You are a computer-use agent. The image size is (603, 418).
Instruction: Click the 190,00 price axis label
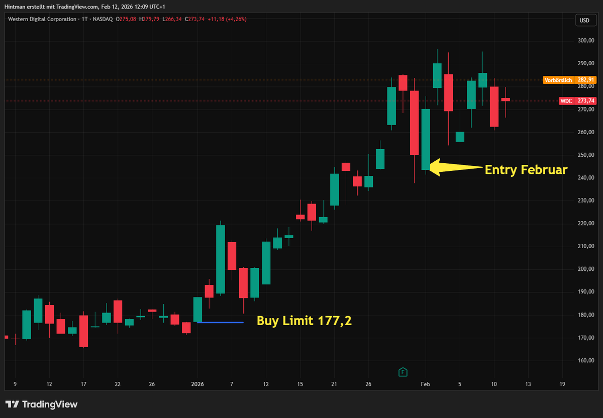coord(586,292)
